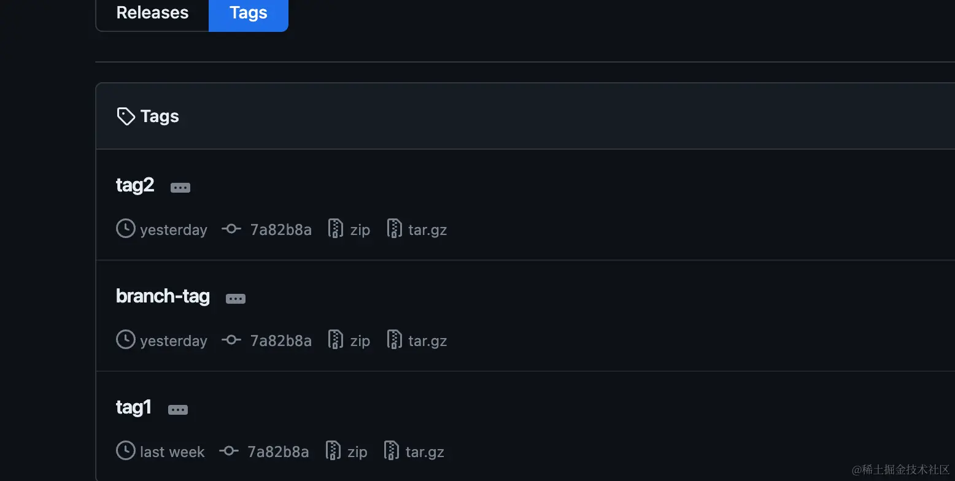Open the tag2 tag link

135,185
